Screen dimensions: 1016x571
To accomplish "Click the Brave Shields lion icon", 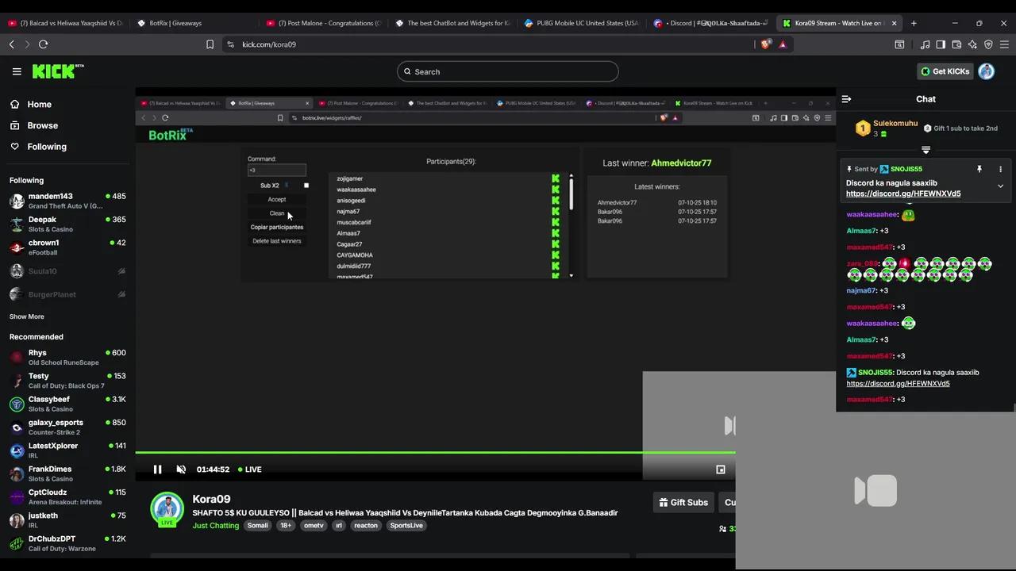I will coord(765,44).
